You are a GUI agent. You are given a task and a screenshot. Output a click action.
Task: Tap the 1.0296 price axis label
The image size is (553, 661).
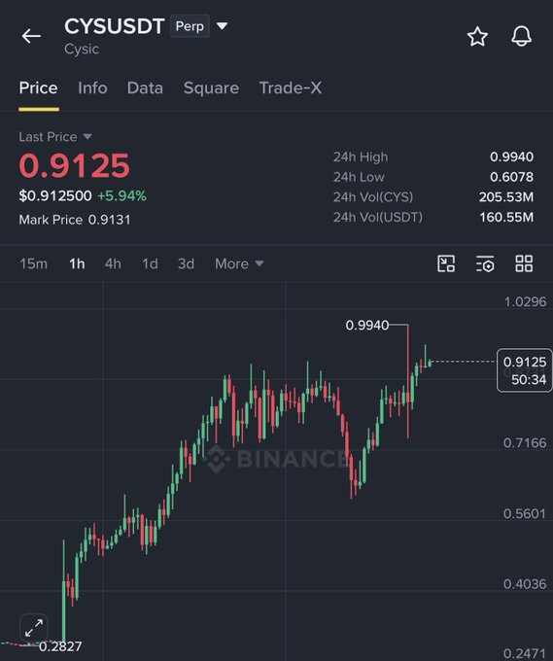(525, 302)
